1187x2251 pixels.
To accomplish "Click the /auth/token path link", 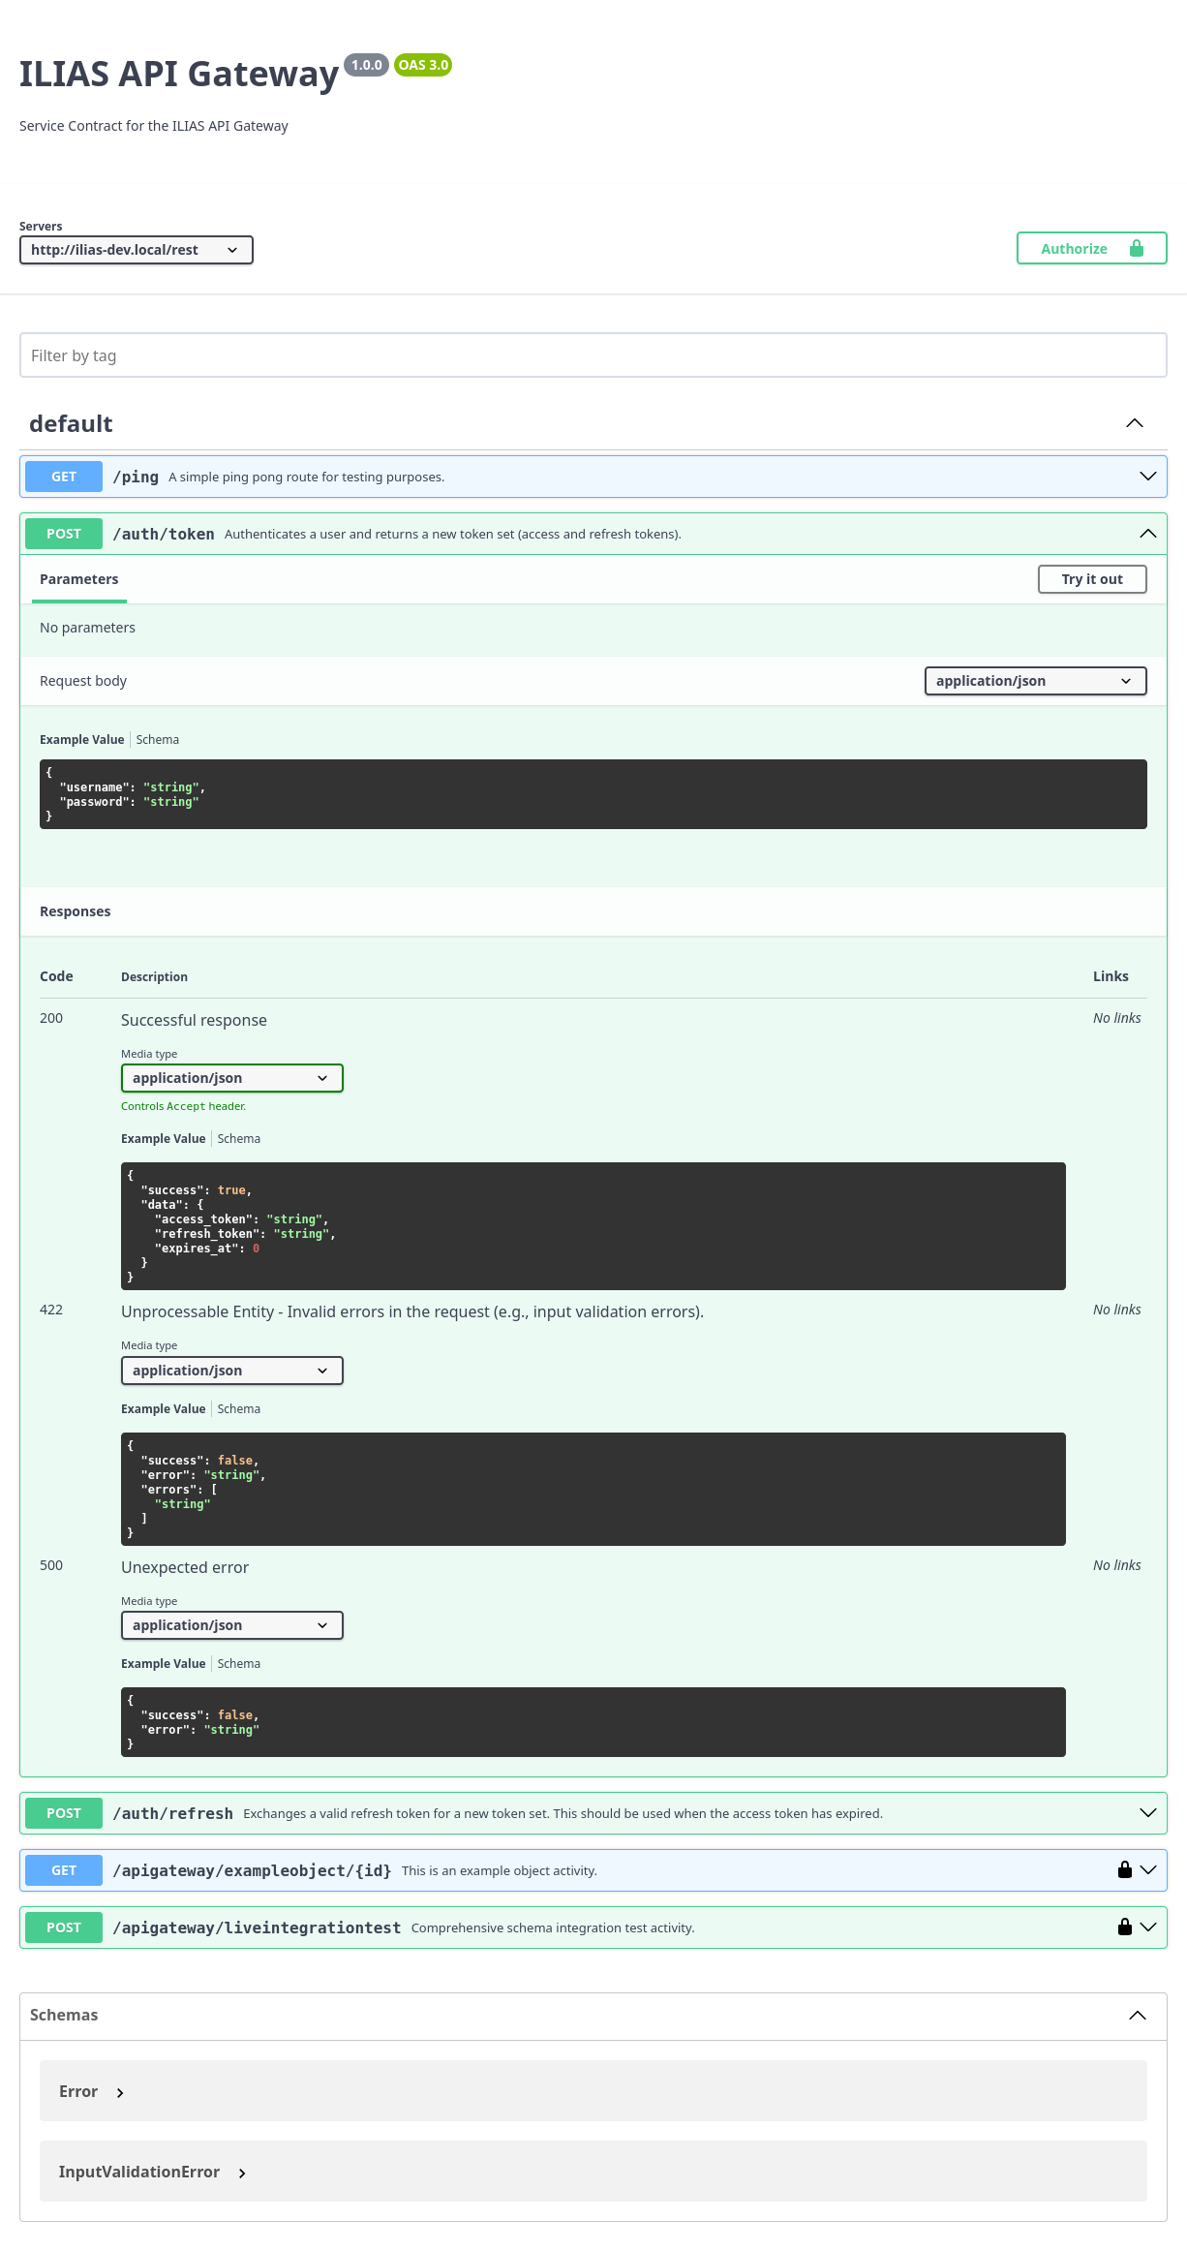I will pyautogui.click(x=164, y=534).
